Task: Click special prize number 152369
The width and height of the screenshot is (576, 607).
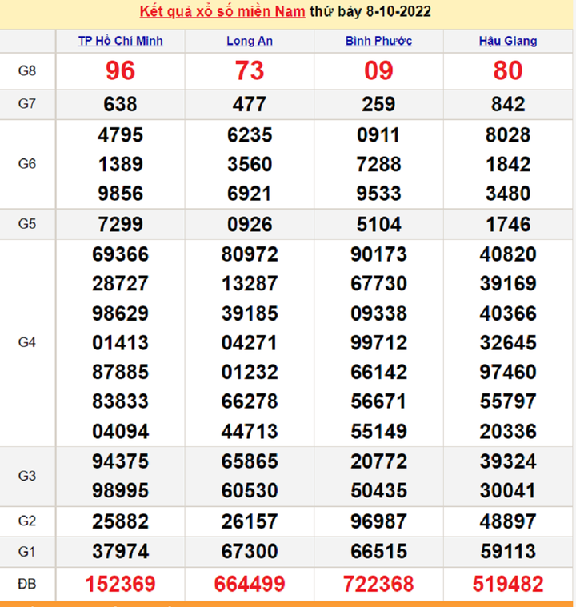Action: click(x=120, y=585)
